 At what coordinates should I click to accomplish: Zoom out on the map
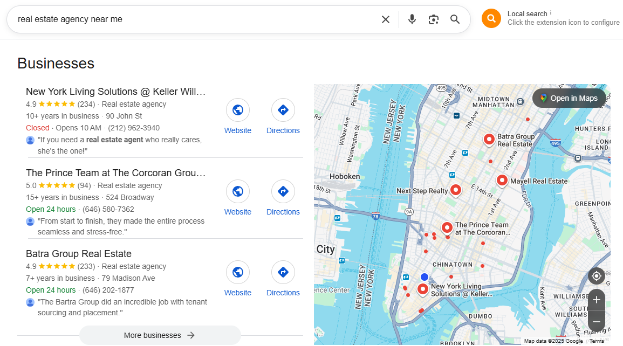pyautogui.click(x=597, y=322)
